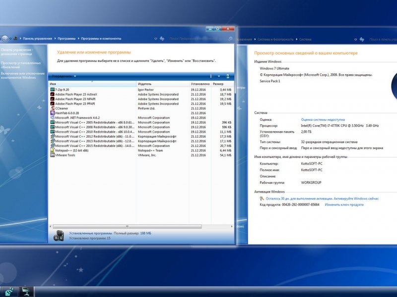Screen dimensions: 397x297
Task: Click the Notepad++ Team publisher cell
Action: (x=150, y=150)
